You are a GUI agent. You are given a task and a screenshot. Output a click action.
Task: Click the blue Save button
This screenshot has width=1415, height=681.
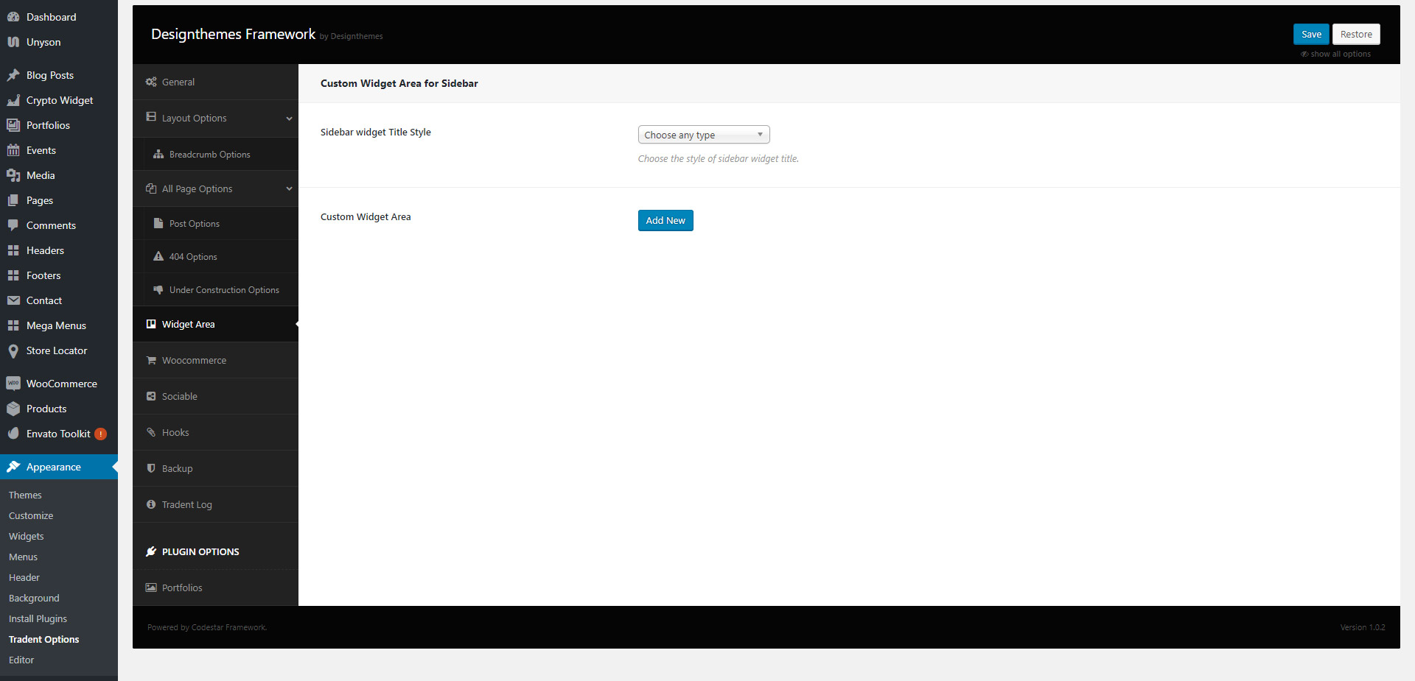tap(1311, 34)
